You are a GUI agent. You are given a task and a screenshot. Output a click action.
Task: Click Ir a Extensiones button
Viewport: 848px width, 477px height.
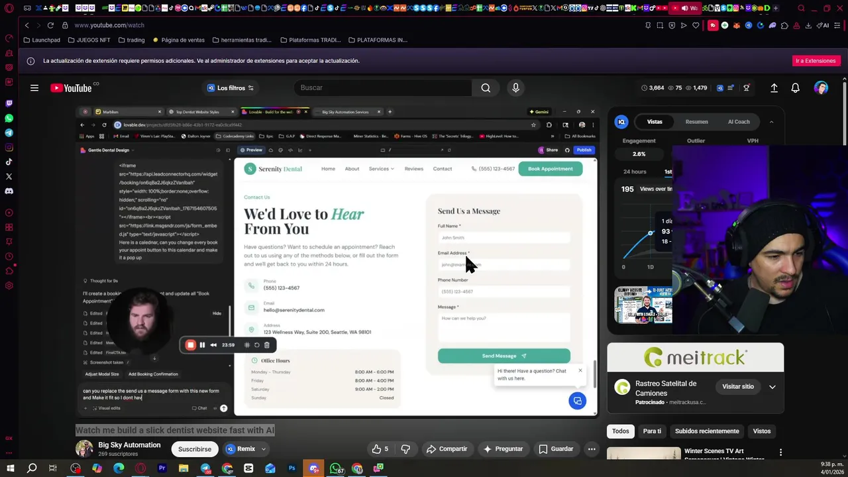click(x=816, y=60)
